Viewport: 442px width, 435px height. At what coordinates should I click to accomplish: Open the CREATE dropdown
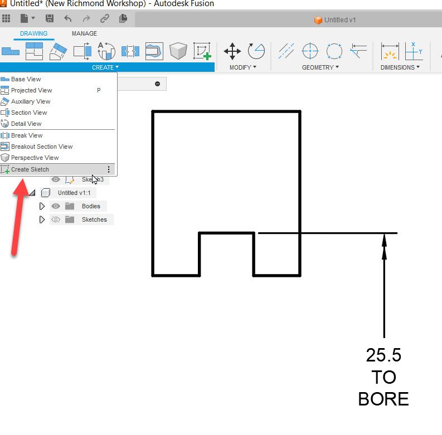(x=105, y=67)
